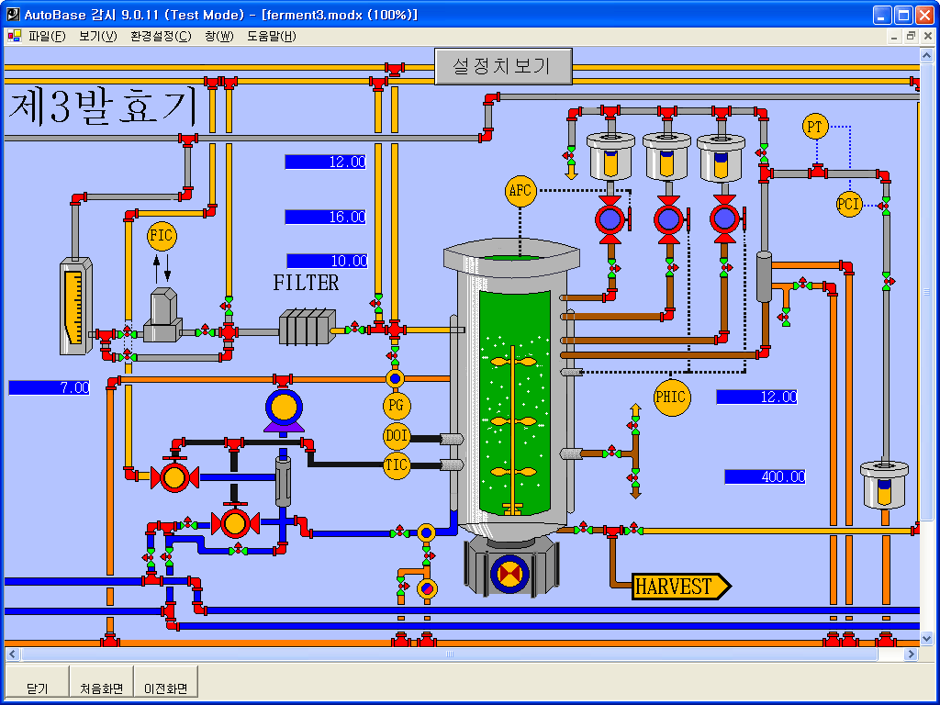Select the AFC instrument circle
The height and width of the screenshot is (705, 940).
(520, 191)
